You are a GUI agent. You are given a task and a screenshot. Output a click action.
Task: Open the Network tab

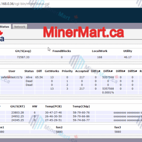click(20, 27)
